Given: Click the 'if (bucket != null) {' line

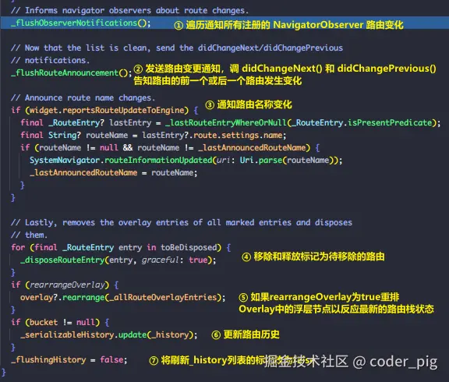Looking at the screenshot, I should (60, 323).
